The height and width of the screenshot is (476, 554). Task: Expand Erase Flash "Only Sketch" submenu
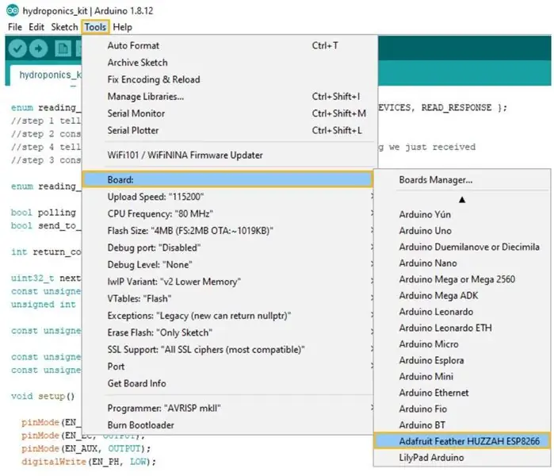point(228,332)
